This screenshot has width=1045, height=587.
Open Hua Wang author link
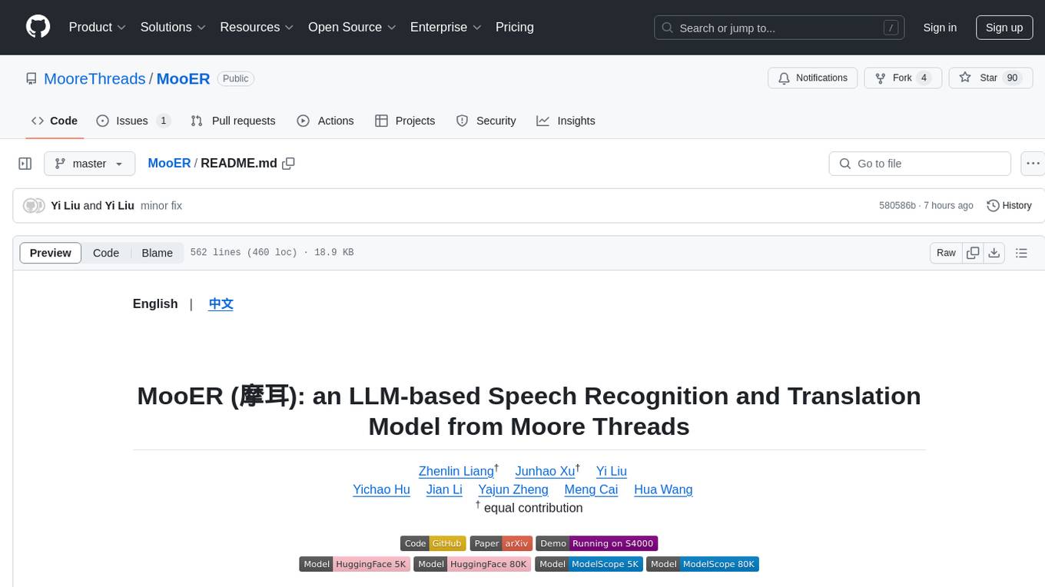click(663, 489)
